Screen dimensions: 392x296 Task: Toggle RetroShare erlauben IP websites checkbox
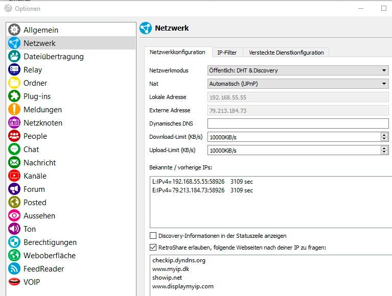tap(153, 248)
